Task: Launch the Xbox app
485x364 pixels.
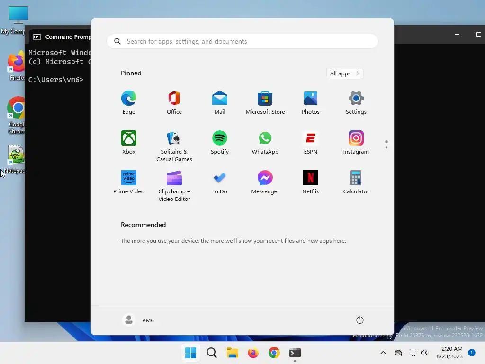Action: pos(129,142)
